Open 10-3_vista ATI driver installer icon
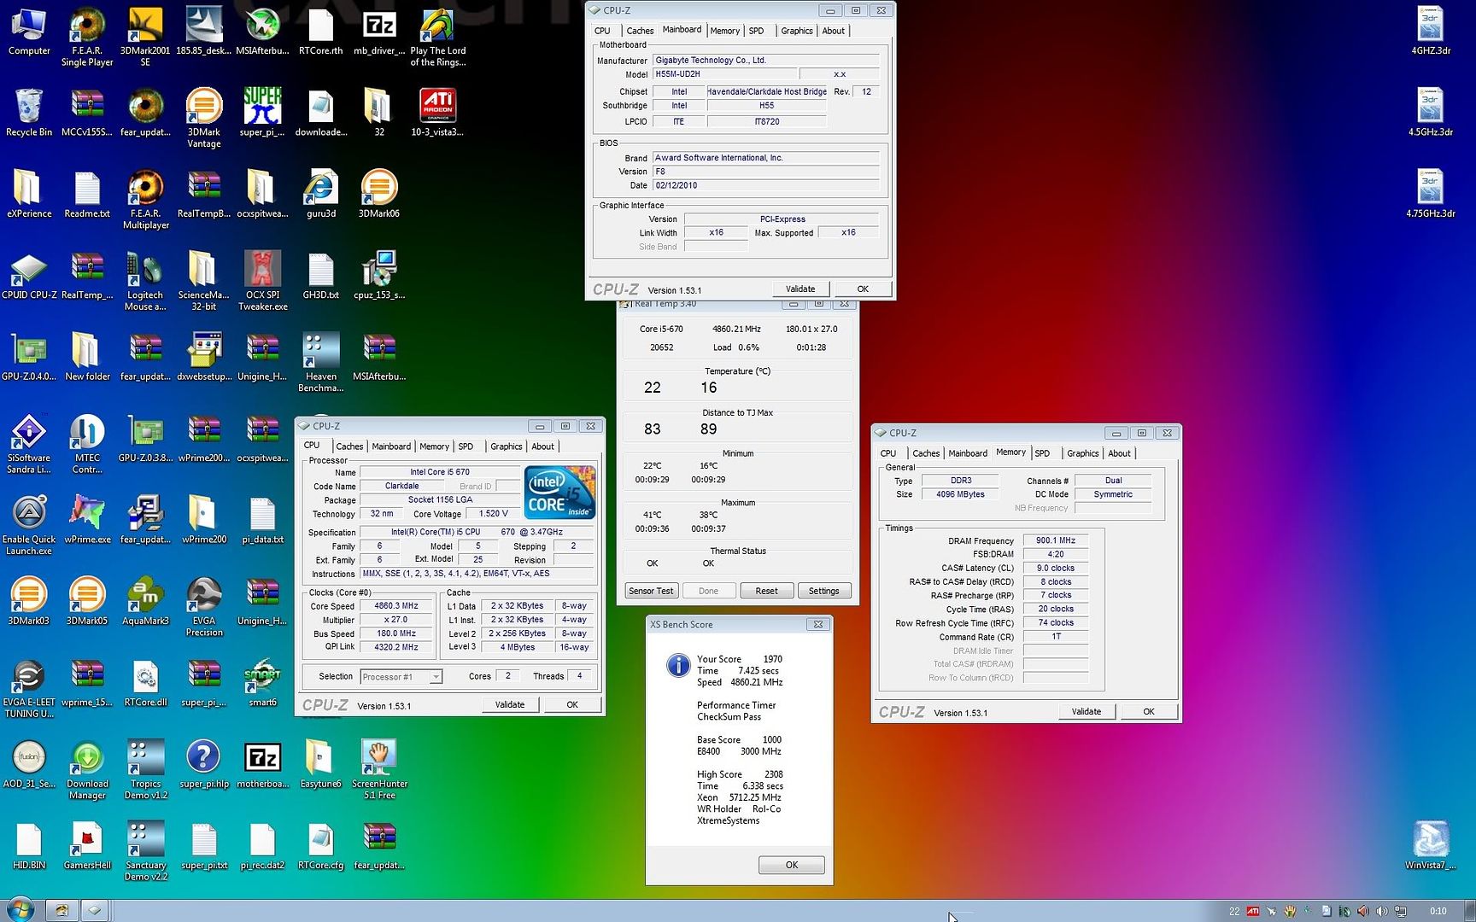The height and width of the screenshot is (922, 1476). [x=437, y=113]
